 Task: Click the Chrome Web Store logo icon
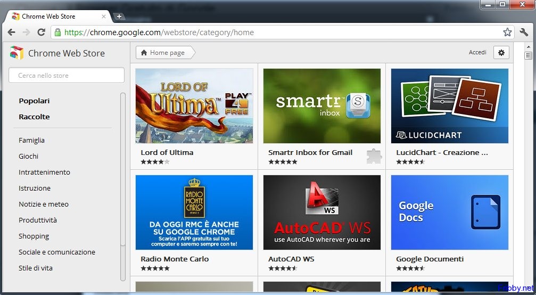point(17,53)
